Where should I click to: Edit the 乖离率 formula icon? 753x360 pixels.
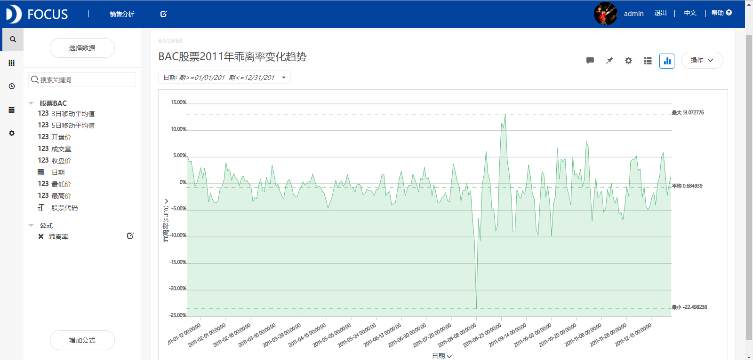click(130, 236)
